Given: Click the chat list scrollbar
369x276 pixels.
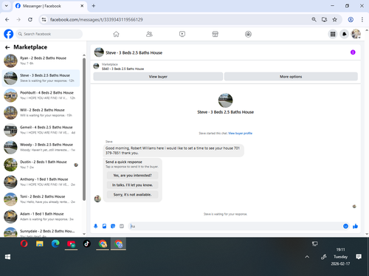Looking at the screenshot, I should [84, 129].
